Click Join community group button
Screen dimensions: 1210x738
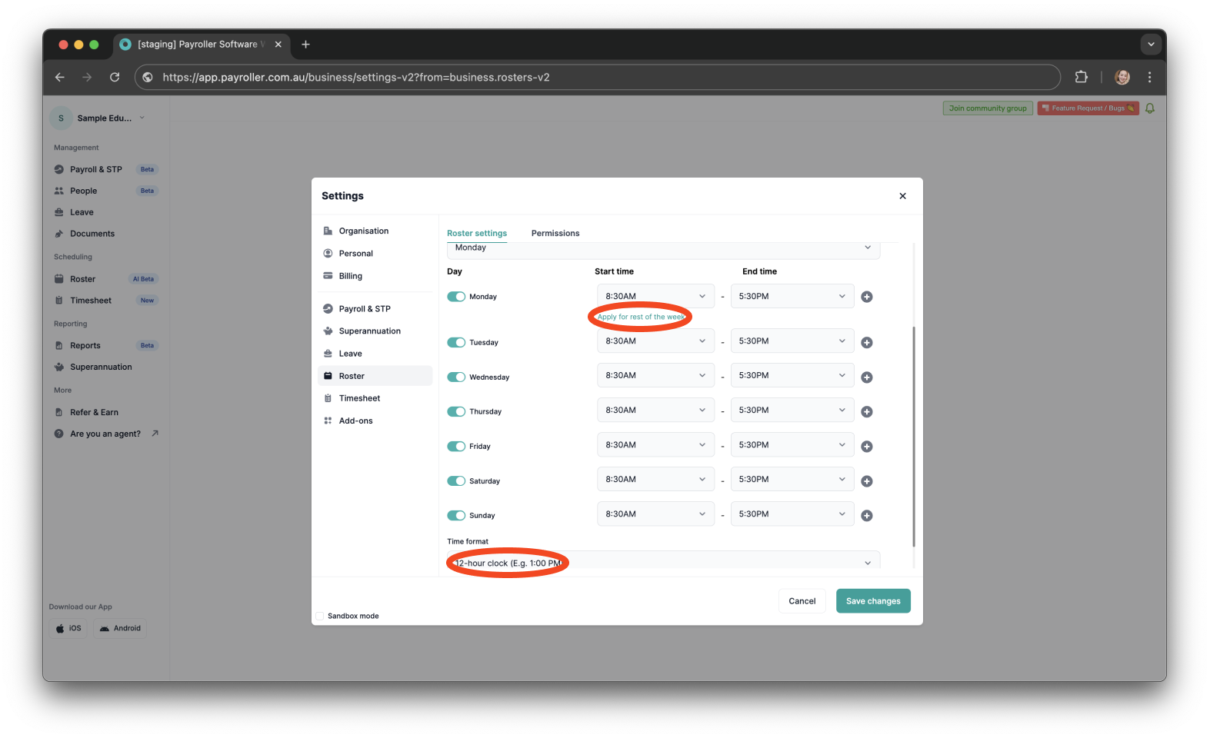(x=988, y=108)
